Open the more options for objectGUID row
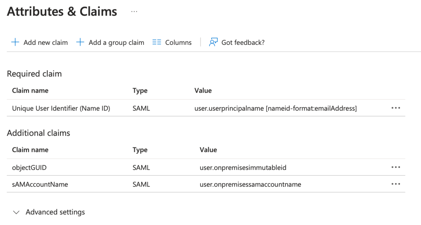This screenshot has height=225, width=421. (396, 167)
